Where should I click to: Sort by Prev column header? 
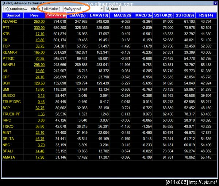click(34, 15)
